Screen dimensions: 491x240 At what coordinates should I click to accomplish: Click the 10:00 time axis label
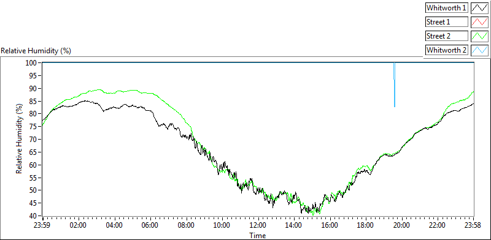pos(222,225)
